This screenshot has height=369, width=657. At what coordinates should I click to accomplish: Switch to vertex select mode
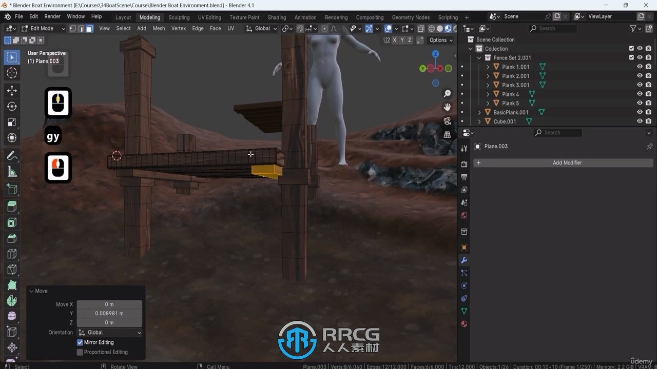(73, 29)
